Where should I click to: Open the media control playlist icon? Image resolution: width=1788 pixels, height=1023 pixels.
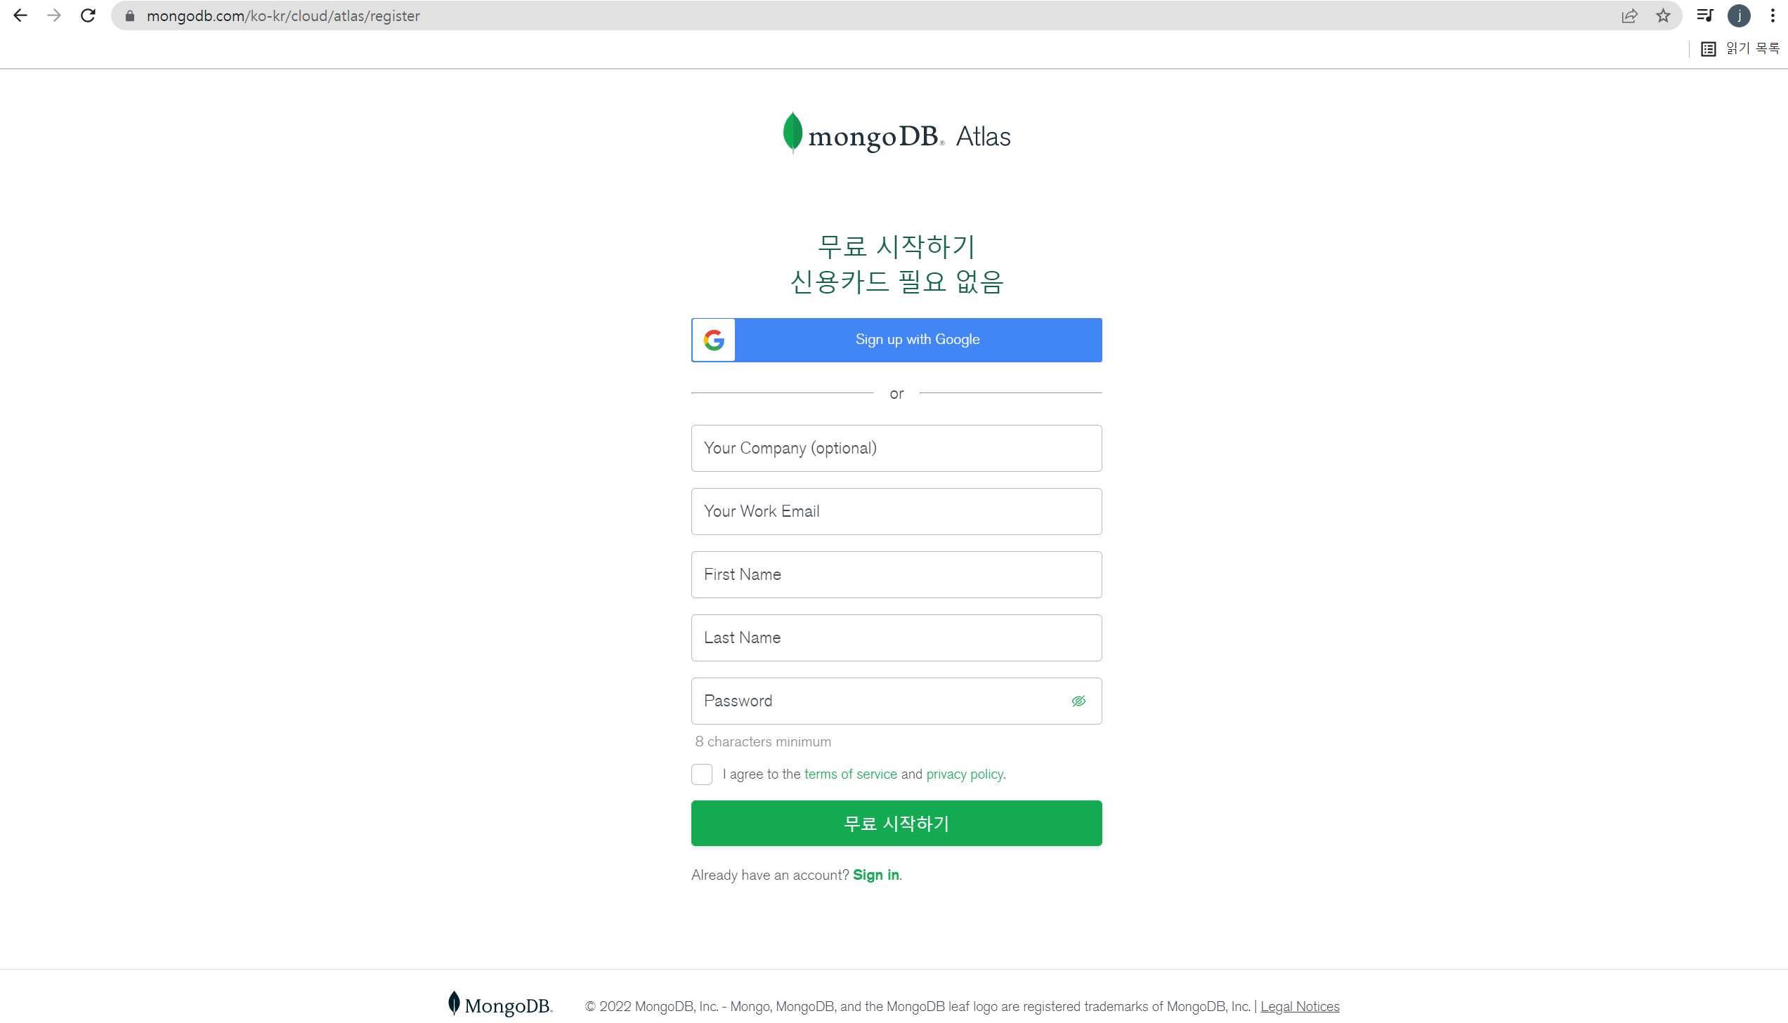[x=1704, y=15]
